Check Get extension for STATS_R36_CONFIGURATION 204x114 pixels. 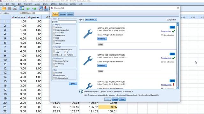tap(162, 35)
